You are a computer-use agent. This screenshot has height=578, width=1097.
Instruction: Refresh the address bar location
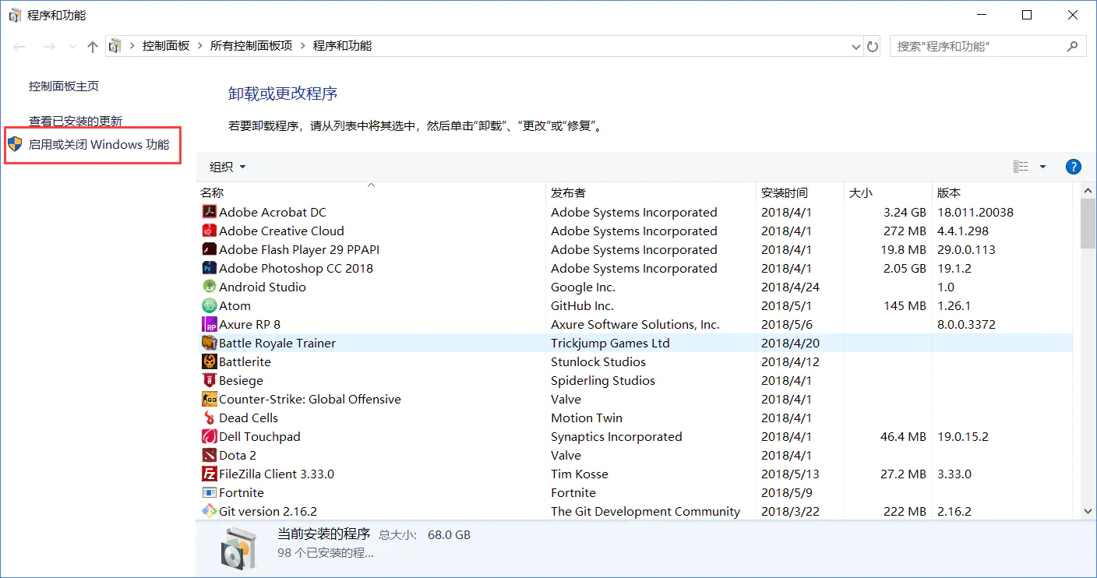click(x=873, y=47)
